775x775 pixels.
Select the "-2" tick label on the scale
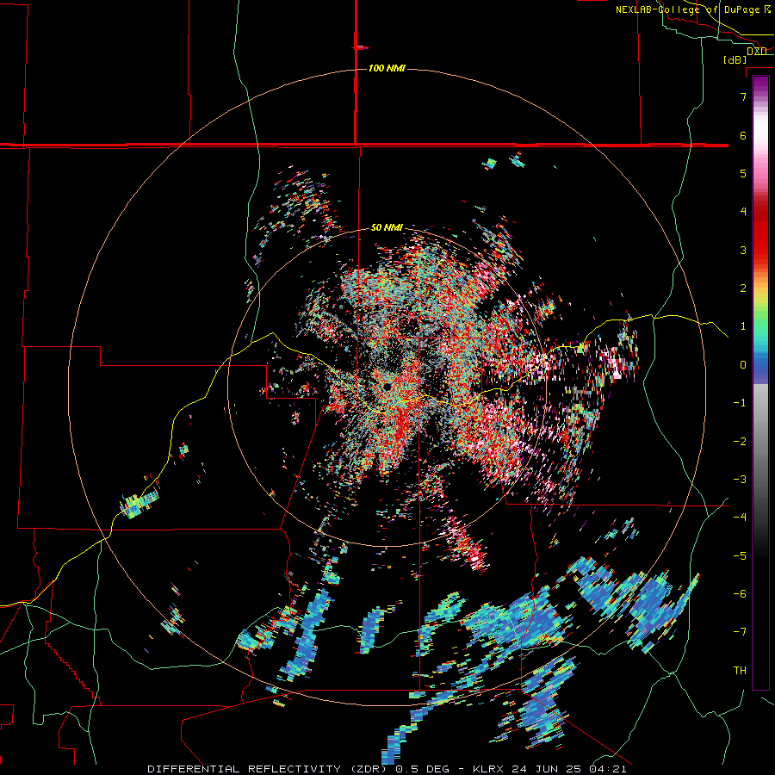[740, 442]
